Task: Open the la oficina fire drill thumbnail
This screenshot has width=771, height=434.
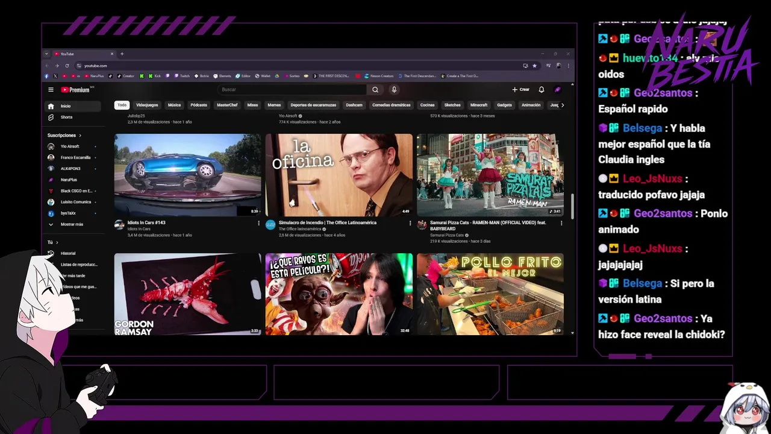Action: 339,175
